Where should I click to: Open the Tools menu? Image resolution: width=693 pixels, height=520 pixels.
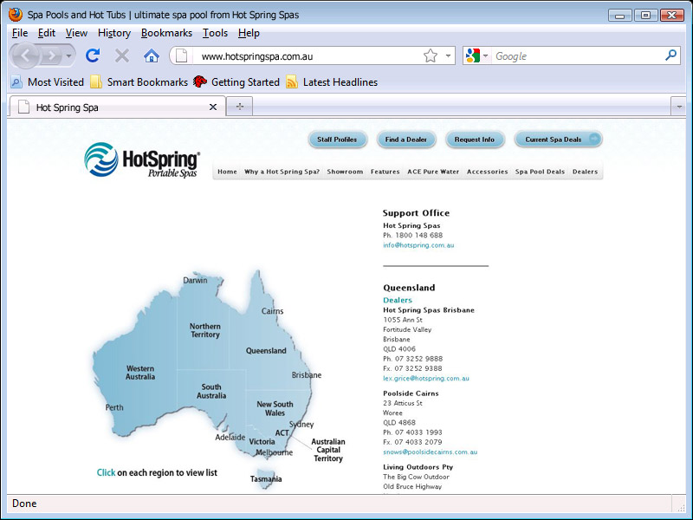point(215,33)
